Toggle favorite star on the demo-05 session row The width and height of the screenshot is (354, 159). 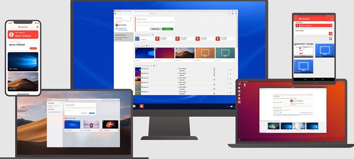click(178, 78)
